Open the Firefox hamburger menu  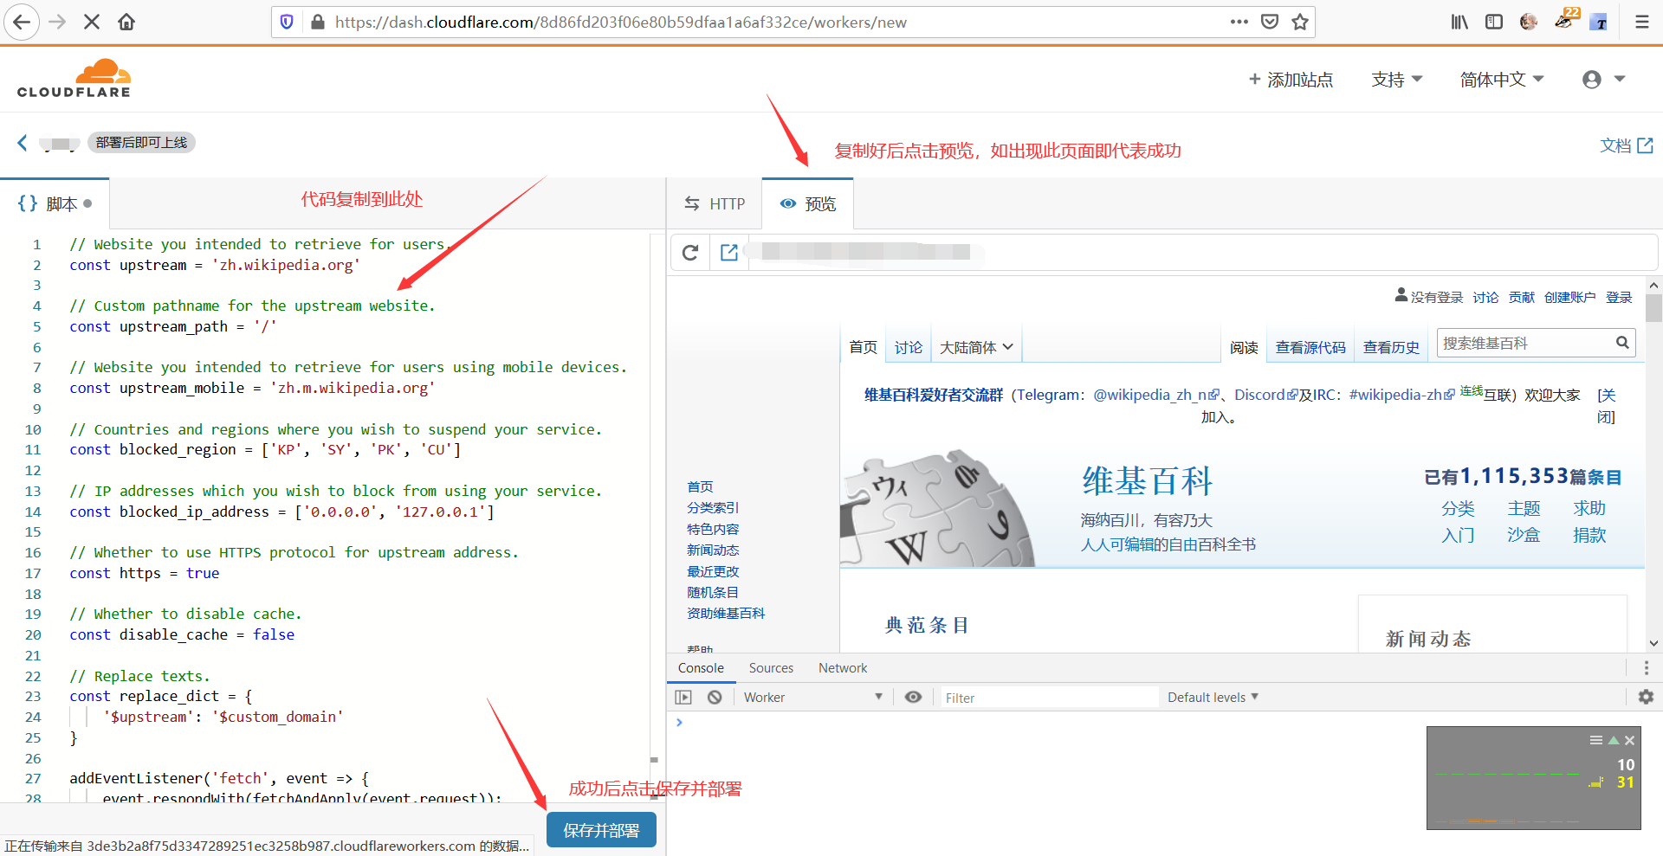point(1641,22)
